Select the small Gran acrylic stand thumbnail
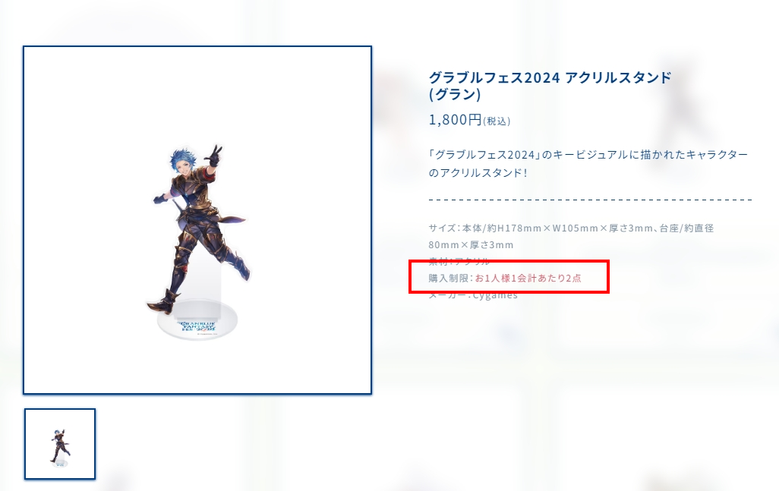The image size is (779, 491). 60,444
